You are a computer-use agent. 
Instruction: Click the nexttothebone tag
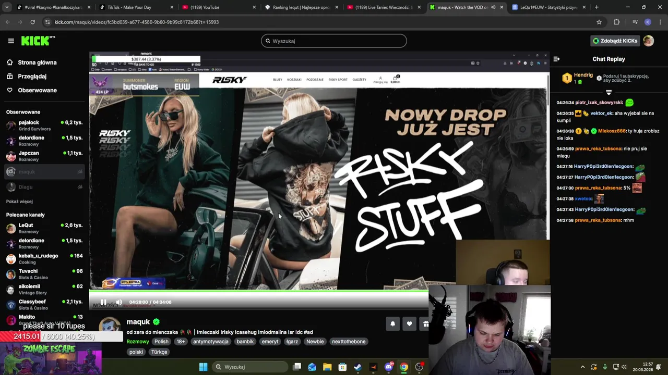[x=349, y=342]
